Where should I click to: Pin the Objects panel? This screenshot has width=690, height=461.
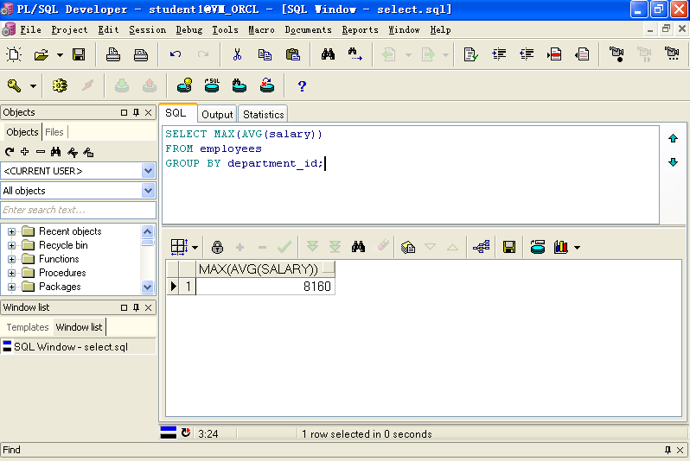136,112
